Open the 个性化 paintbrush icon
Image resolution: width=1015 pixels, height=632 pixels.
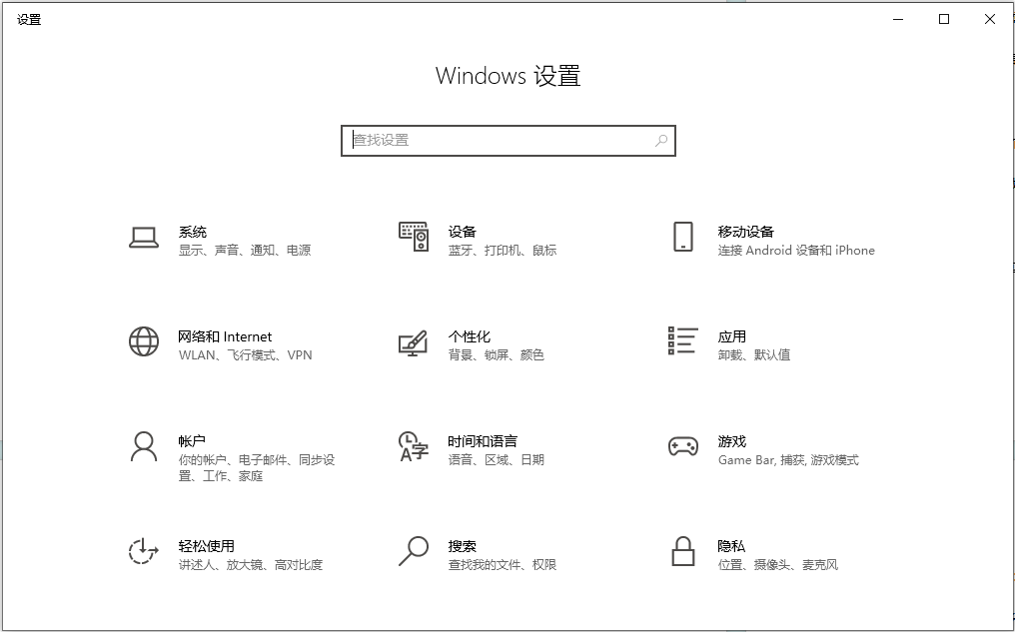pos(413,342)
